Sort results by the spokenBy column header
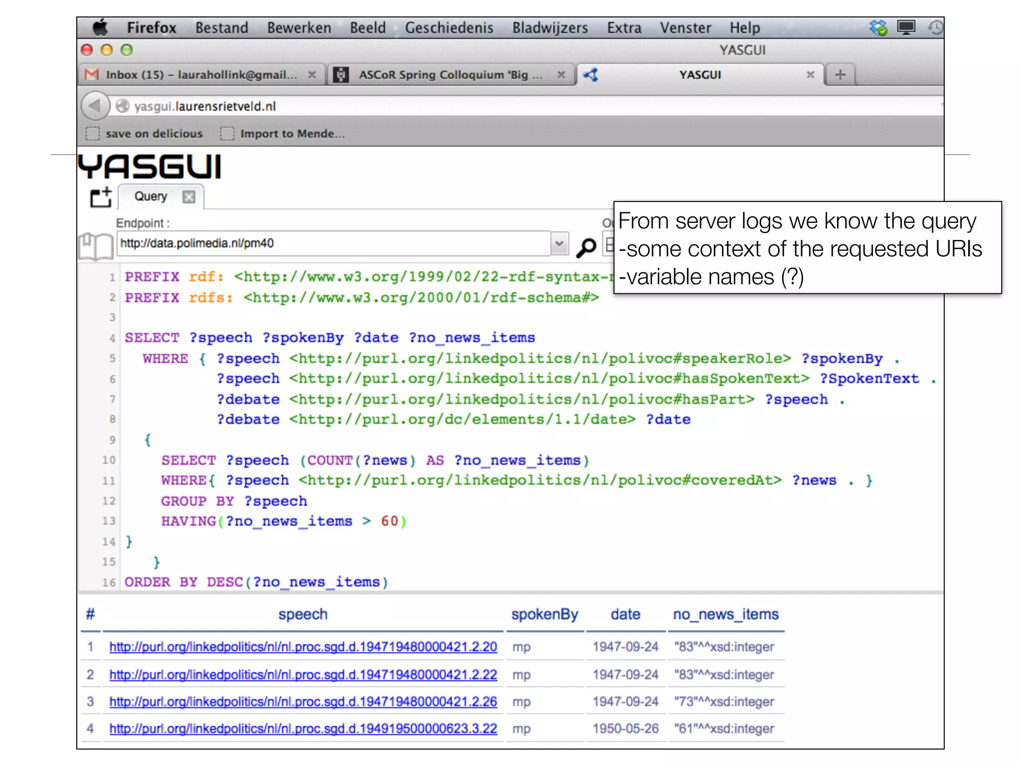The width and height of the screenshot is (1021, 766). pos(544,614)
